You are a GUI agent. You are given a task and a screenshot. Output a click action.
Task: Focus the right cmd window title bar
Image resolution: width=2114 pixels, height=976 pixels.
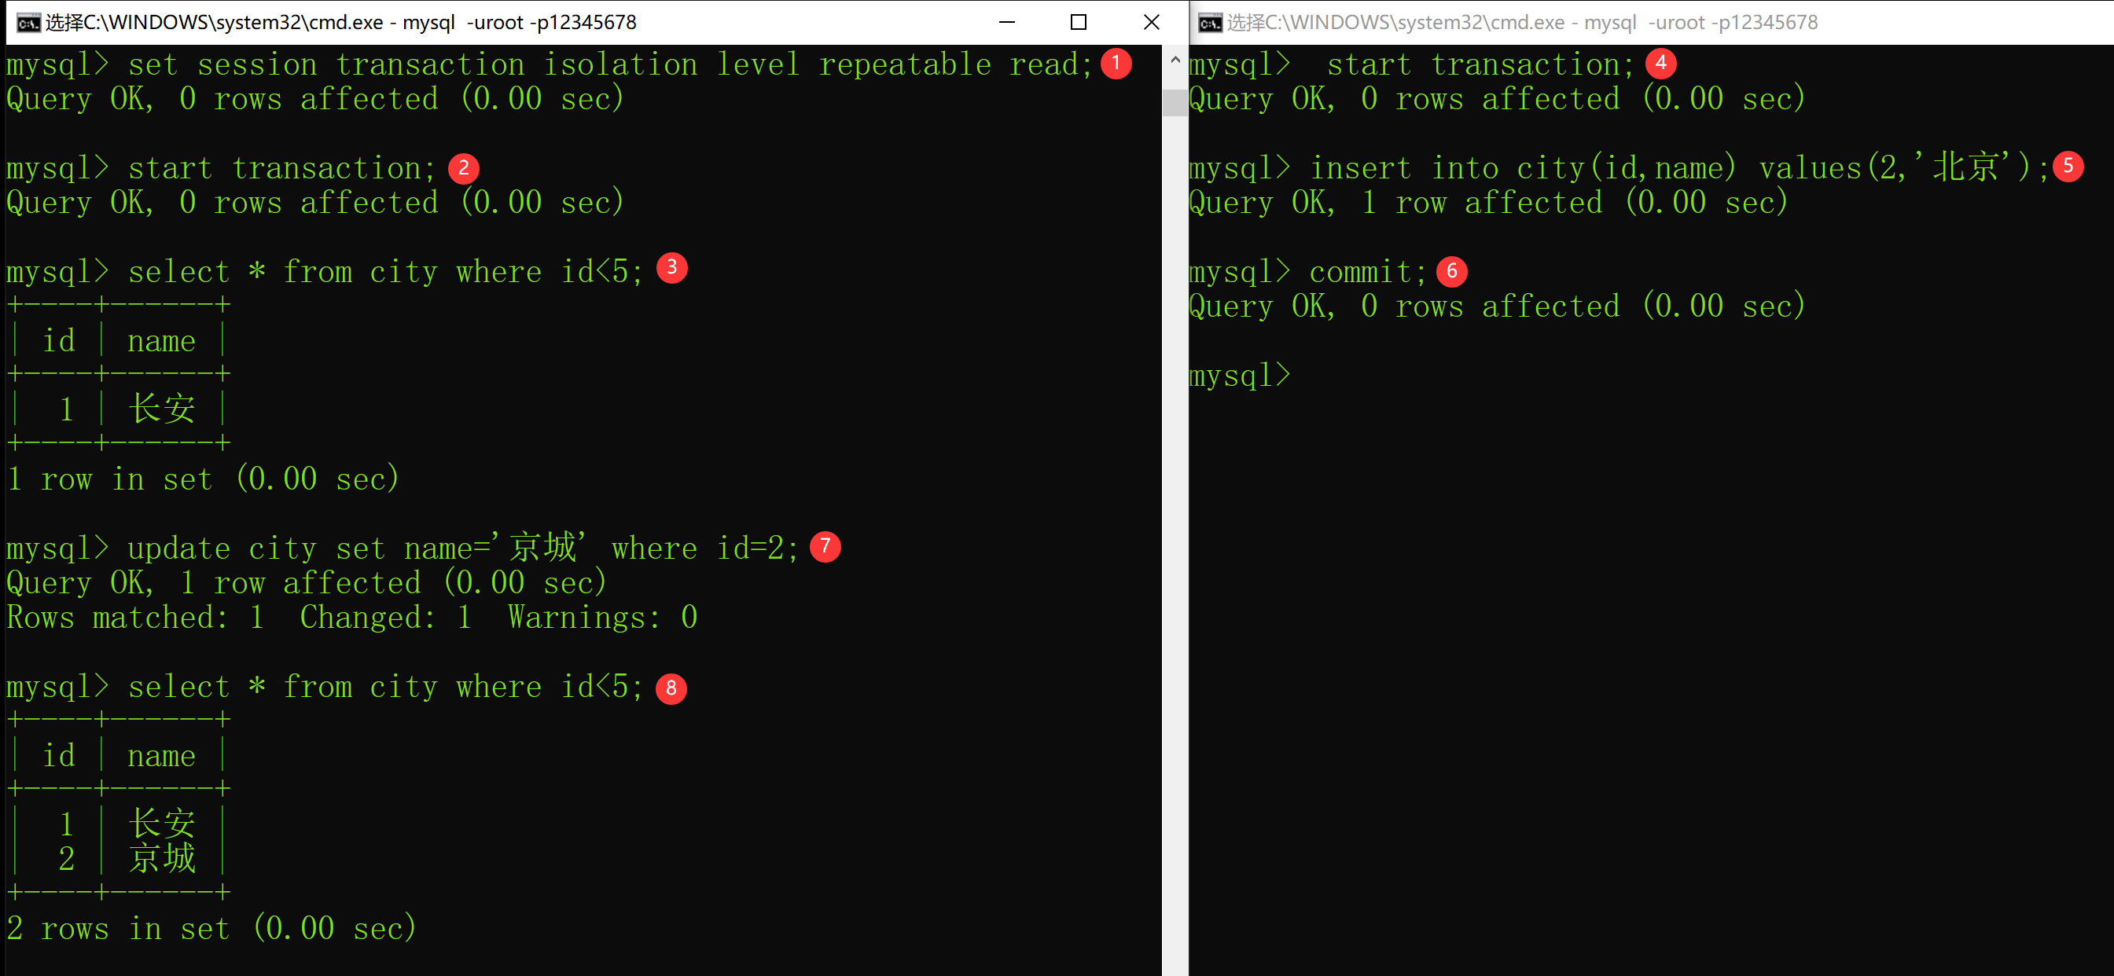(1522, 22)
